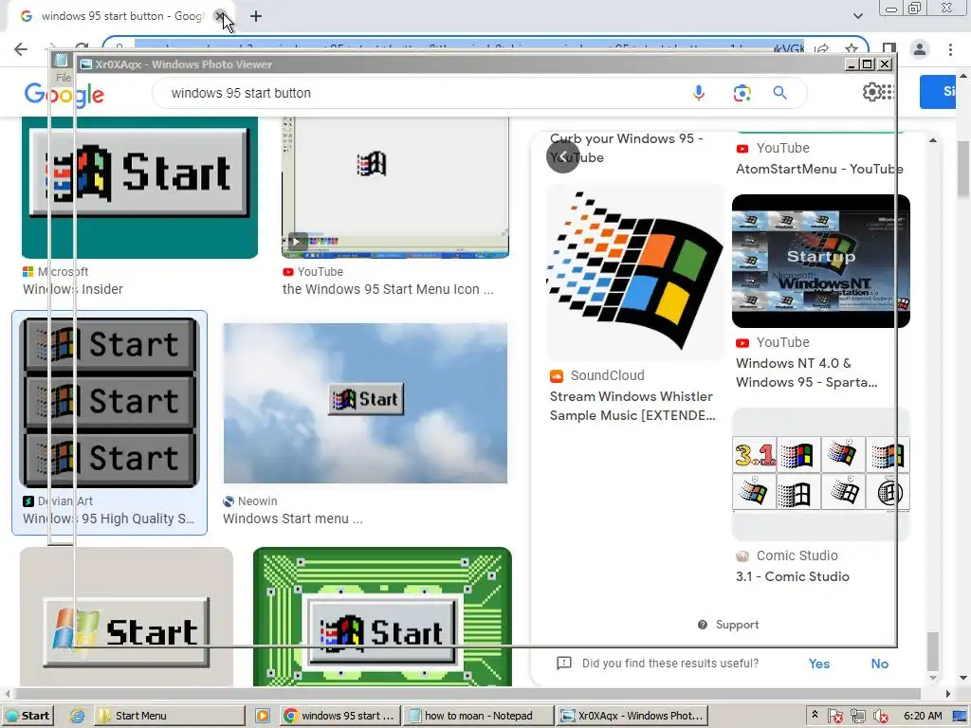Open Chrome profile avatar
The height and width of the screenshot is (728, 971).
[920, 49]
